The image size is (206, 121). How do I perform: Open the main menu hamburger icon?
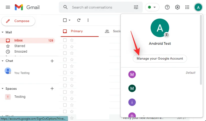(8, 7)
